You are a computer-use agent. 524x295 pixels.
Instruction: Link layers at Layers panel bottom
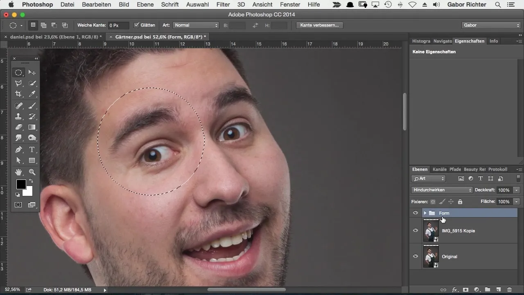443,290
